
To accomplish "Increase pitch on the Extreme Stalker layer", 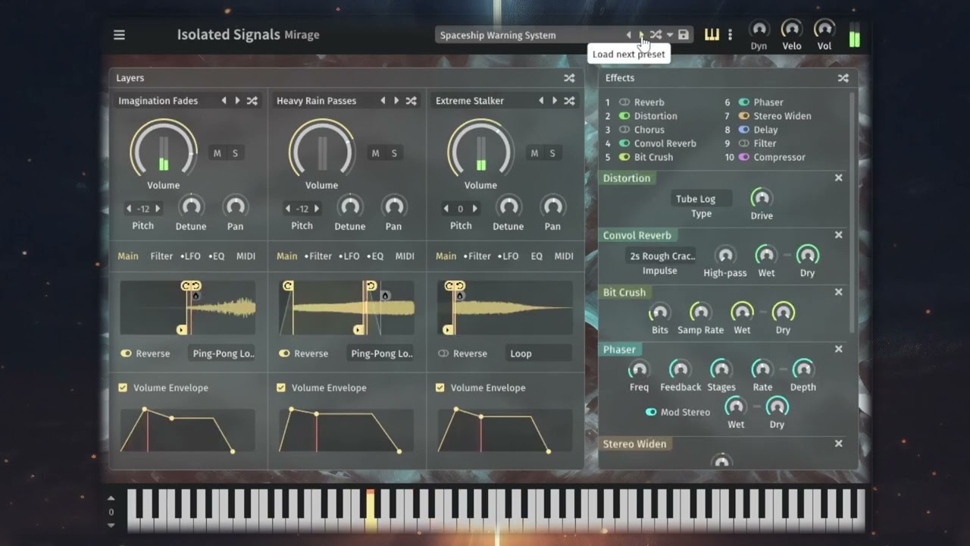I will point(475,209).
